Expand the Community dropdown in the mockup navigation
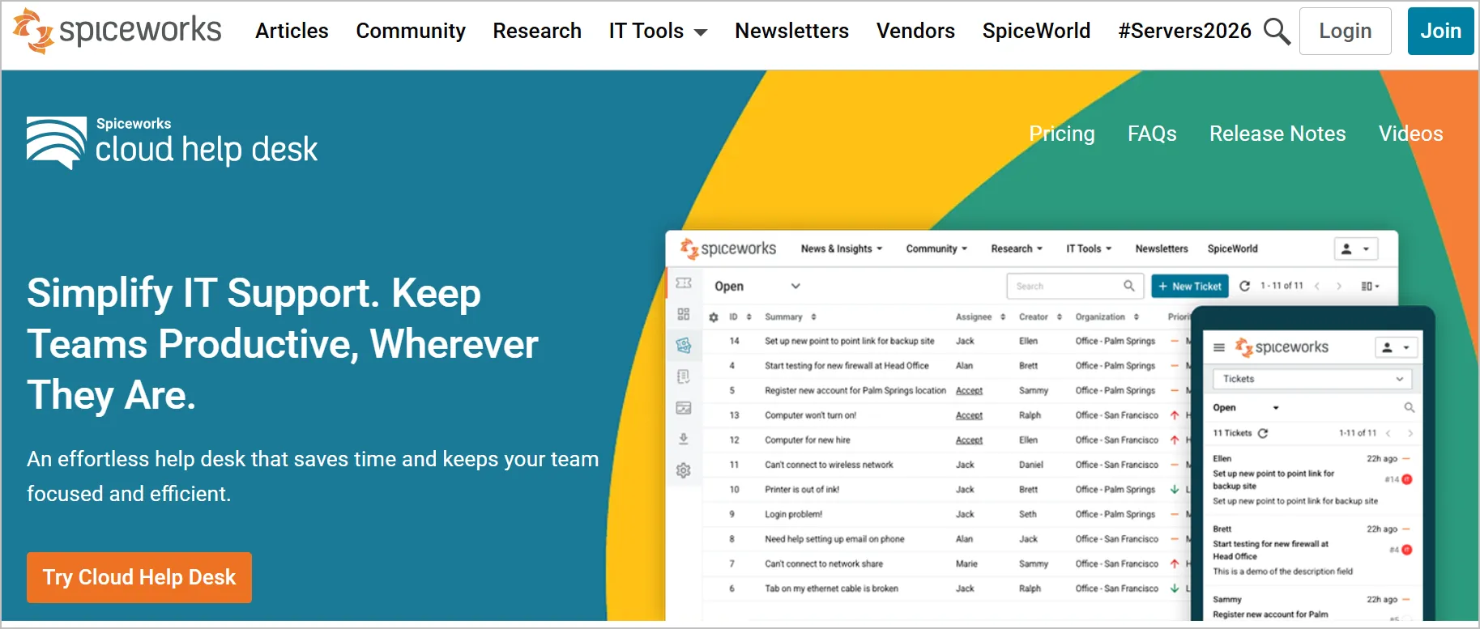1480x629 pixels. click(x=936, y=249)
